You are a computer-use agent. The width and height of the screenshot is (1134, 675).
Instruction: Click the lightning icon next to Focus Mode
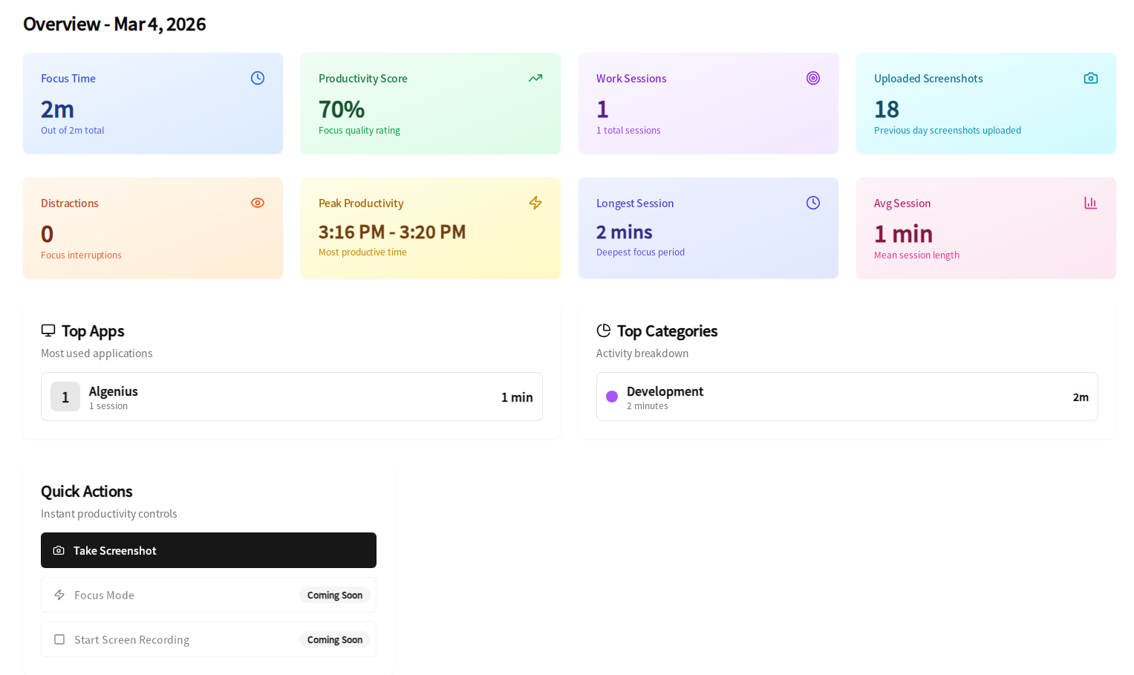coord(59,595)
